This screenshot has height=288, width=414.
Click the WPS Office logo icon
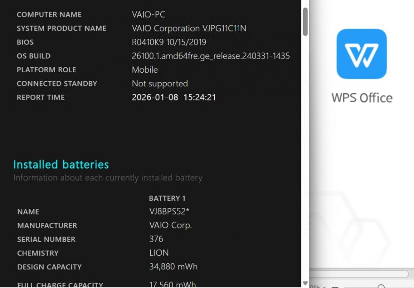(x=361, y=54)
